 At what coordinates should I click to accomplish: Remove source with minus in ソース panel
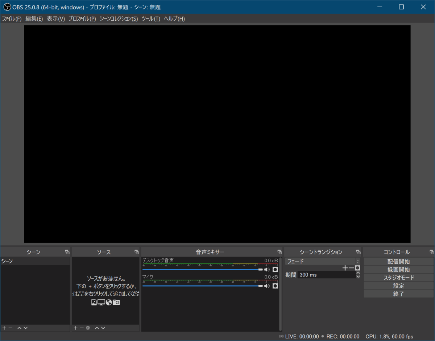(x=82, y=328)
